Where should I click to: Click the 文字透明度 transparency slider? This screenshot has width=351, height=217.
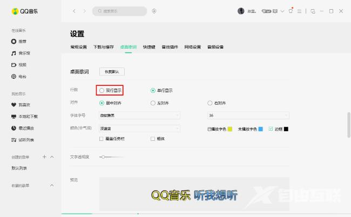(x=112, y=157)
